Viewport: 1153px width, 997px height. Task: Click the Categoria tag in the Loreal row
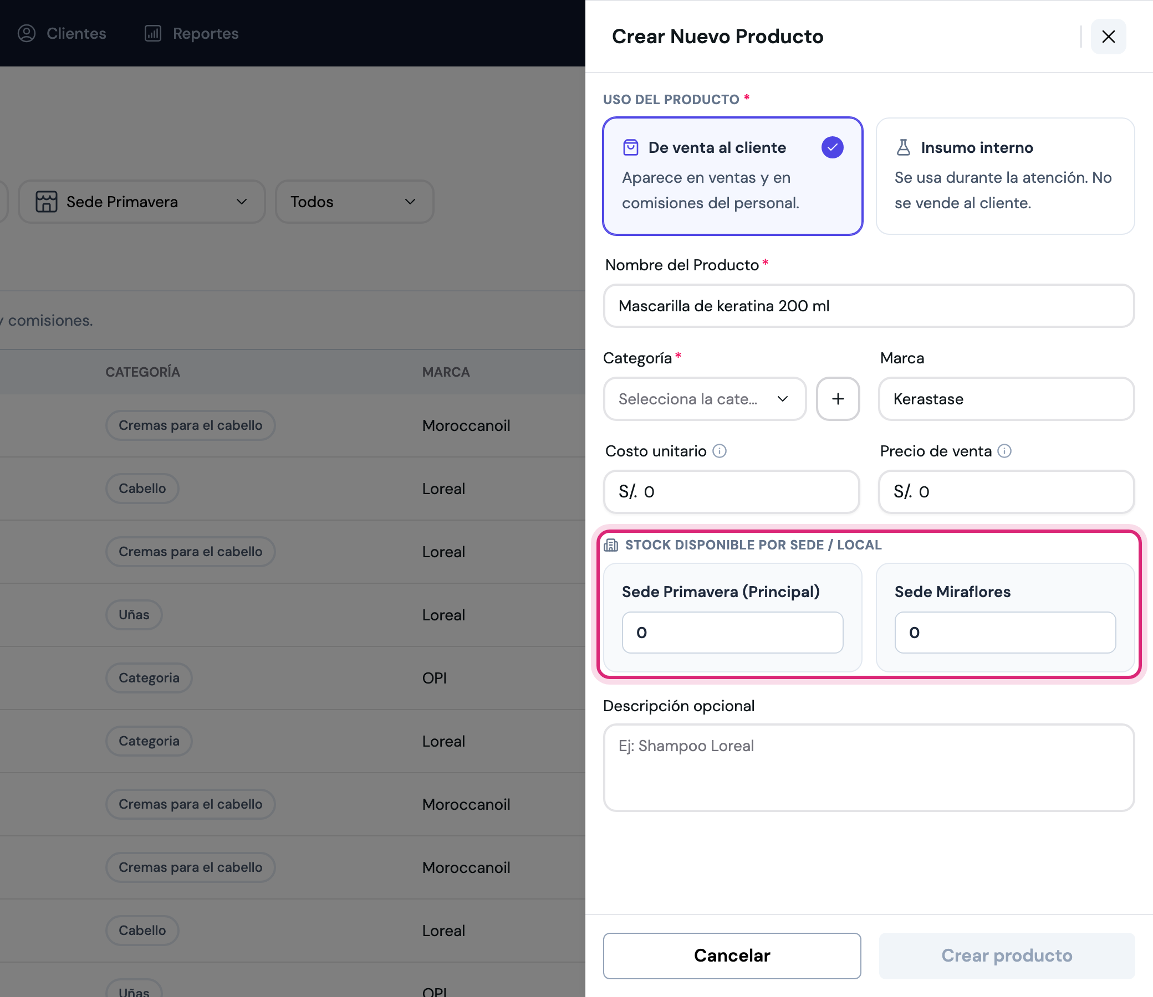(149, 741)
